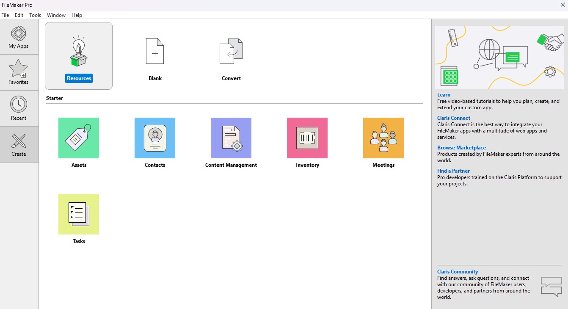Click the Resources label button

click(x=79, y=78)
